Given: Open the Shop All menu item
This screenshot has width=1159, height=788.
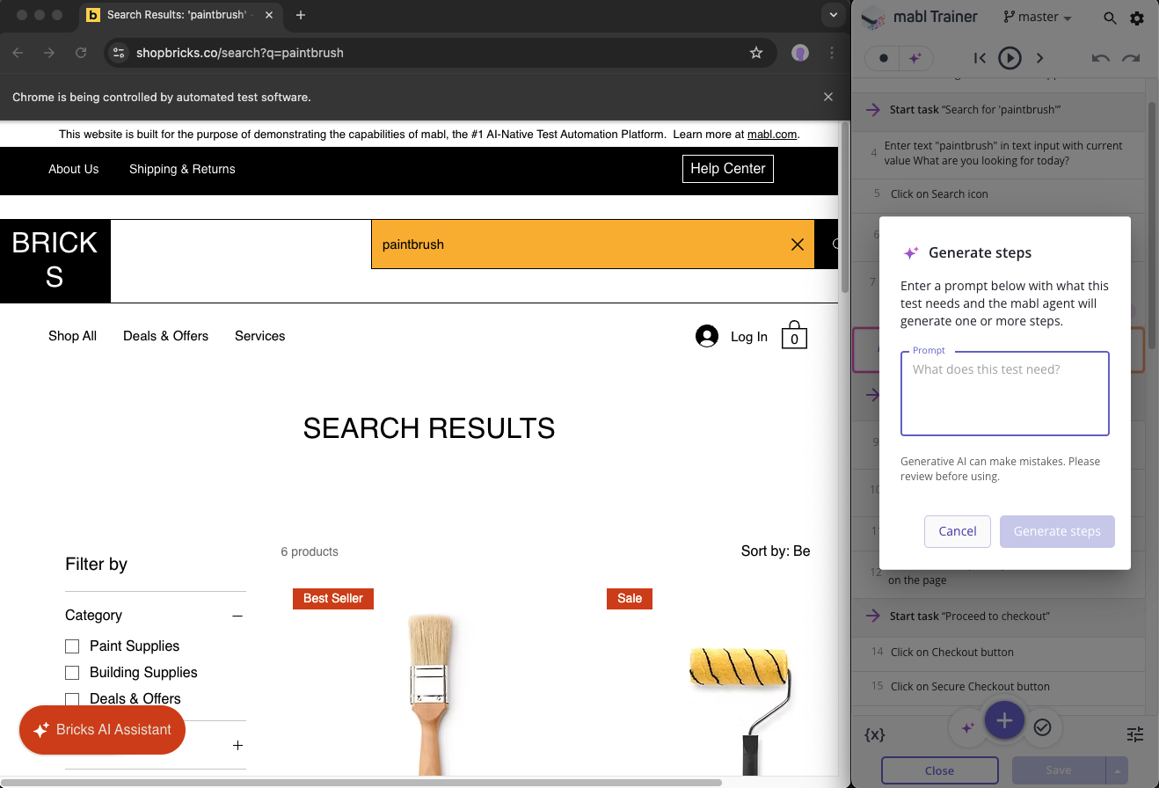Looking at the screenshot, I should (x=72, y=336).
